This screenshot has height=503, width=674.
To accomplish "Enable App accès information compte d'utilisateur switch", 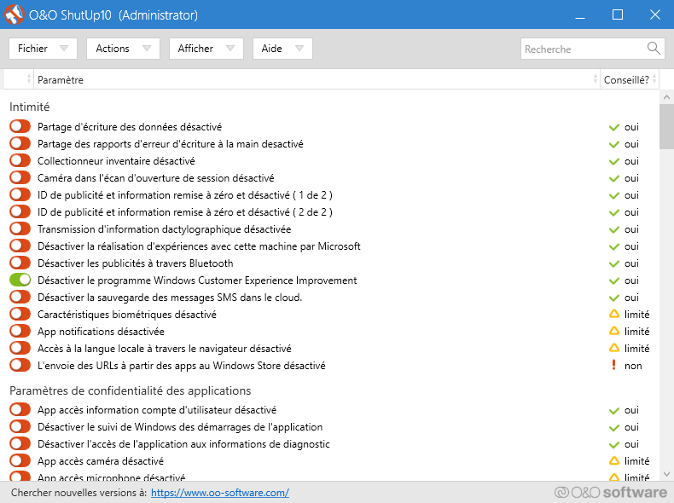I will 20,409.
